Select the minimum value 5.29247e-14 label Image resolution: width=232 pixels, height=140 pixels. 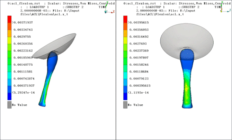[x=24, y=92]
